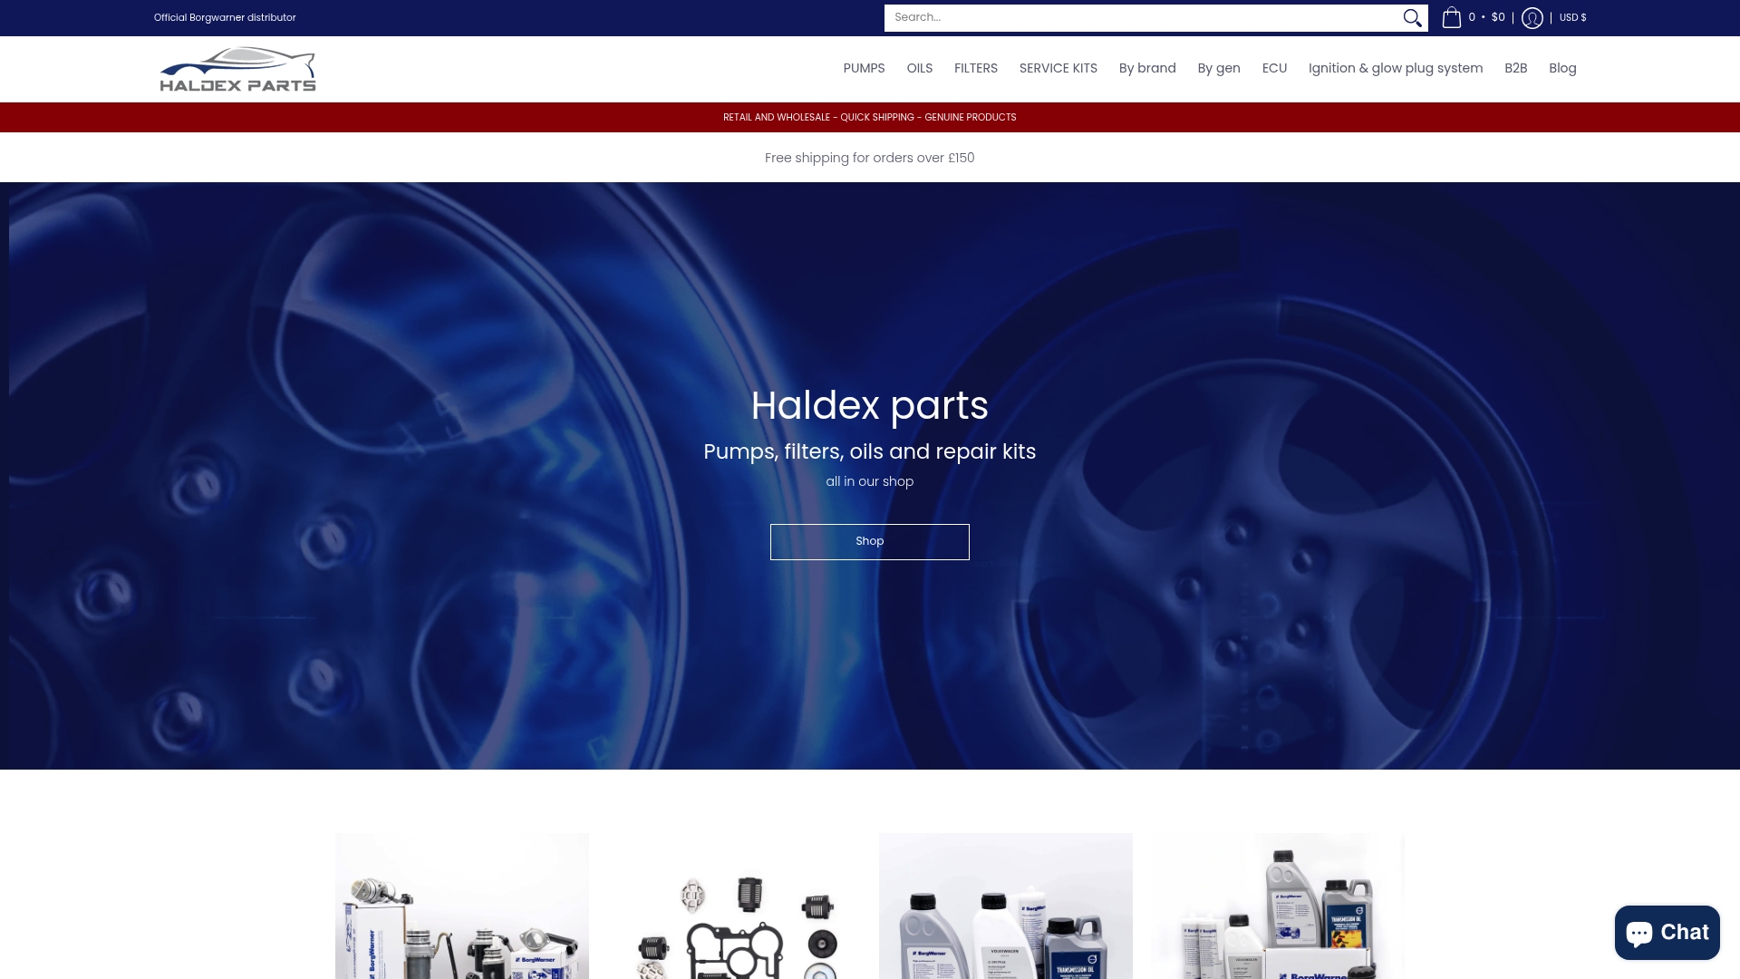Go to the Blog page

[1562, 69]
